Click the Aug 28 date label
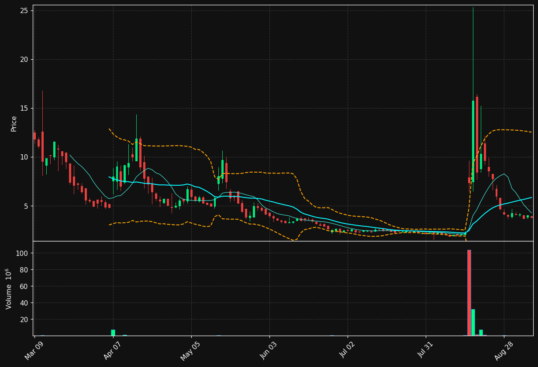 point(504,350)
